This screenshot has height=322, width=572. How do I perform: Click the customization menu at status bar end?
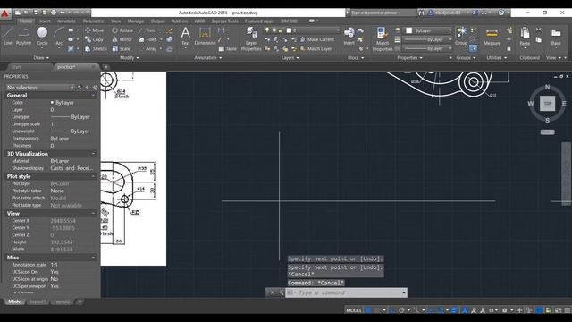pyautogui.click(x=568, y=310)
